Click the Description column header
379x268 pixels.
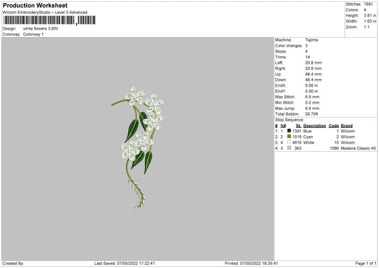[x=315, y=126]
